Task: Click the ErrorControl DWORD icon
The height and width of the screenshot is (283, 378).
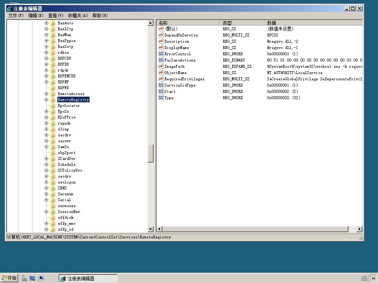Action: point(161,54)
